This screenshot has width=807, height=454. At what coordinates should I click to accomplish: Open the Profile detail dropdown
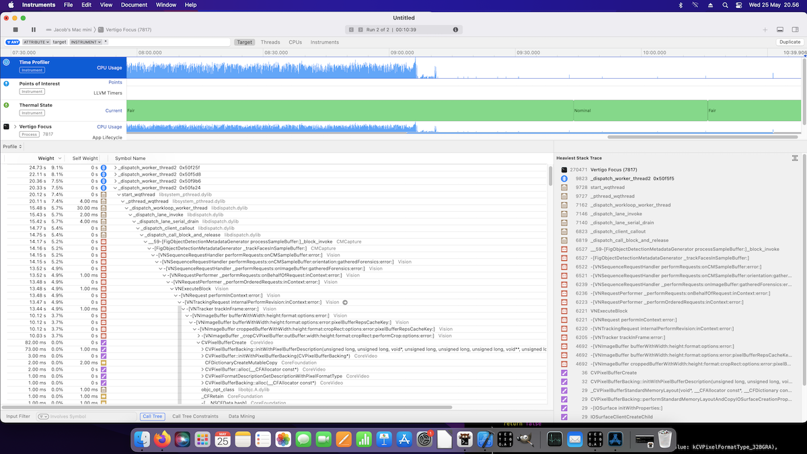[x=11, y=146]
